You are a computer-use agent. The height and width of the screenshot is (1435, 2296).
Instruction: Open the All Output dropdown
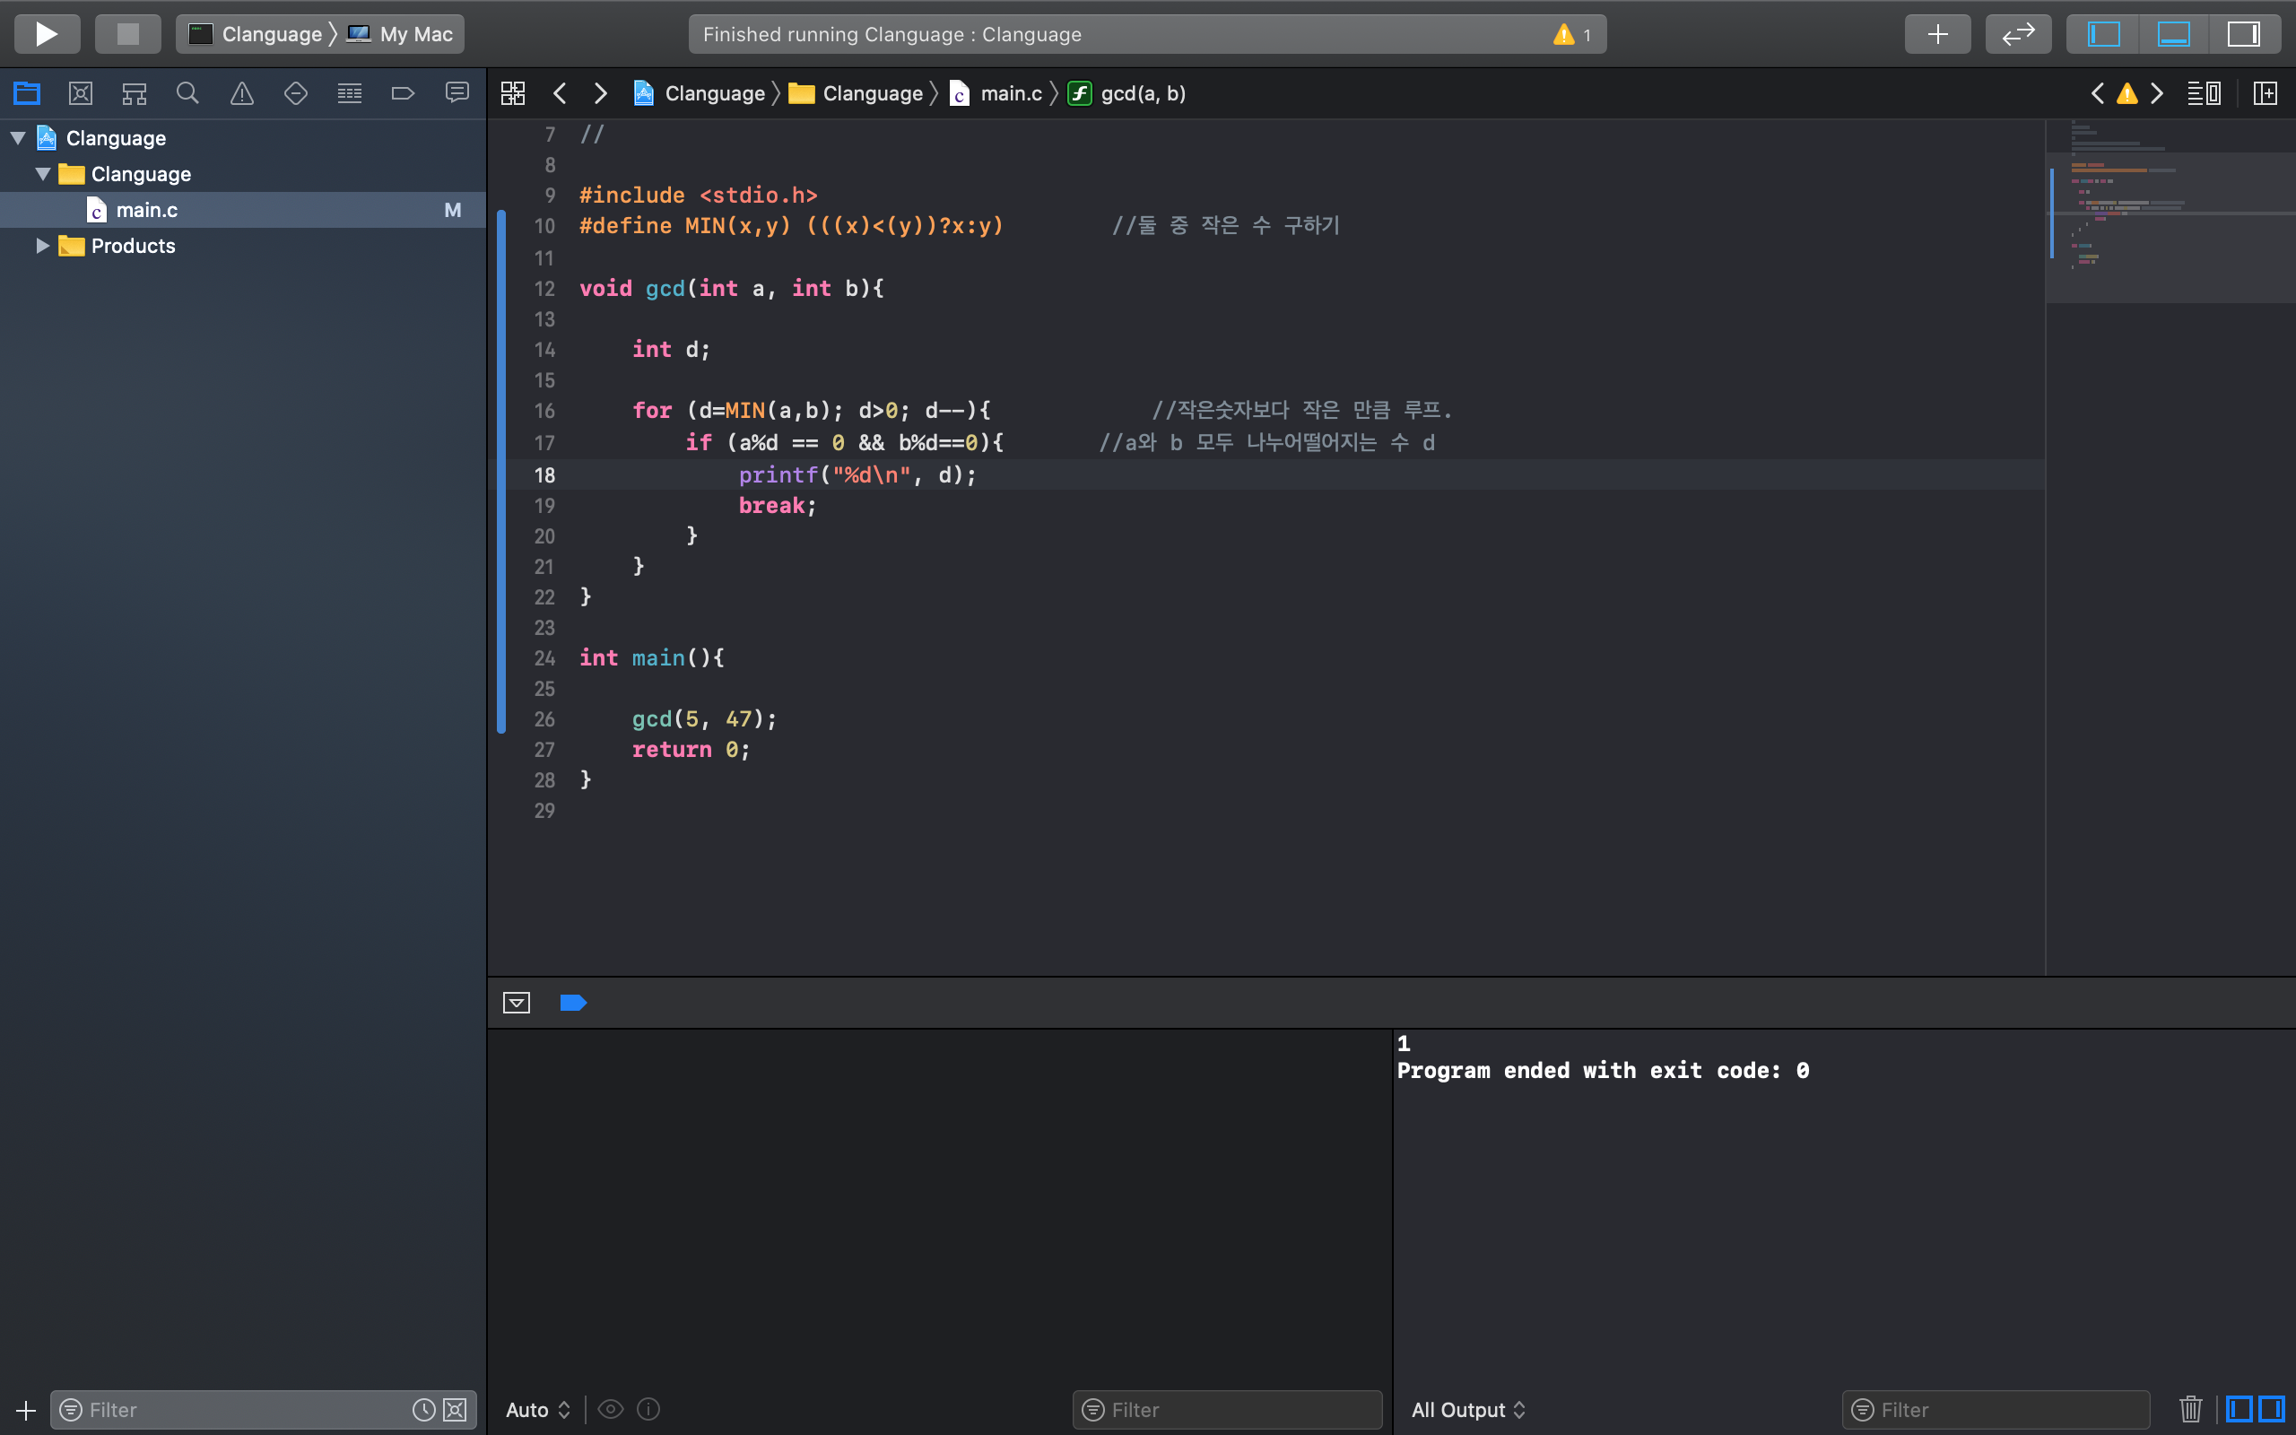[1467, 1409]
